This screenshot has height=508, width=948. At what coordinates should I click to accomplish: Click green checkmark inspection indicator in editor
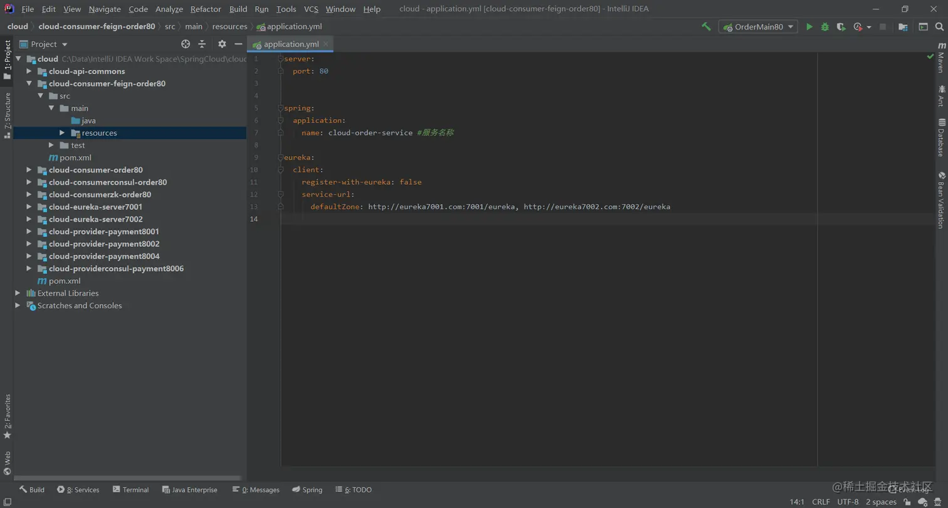click(930, 56)
